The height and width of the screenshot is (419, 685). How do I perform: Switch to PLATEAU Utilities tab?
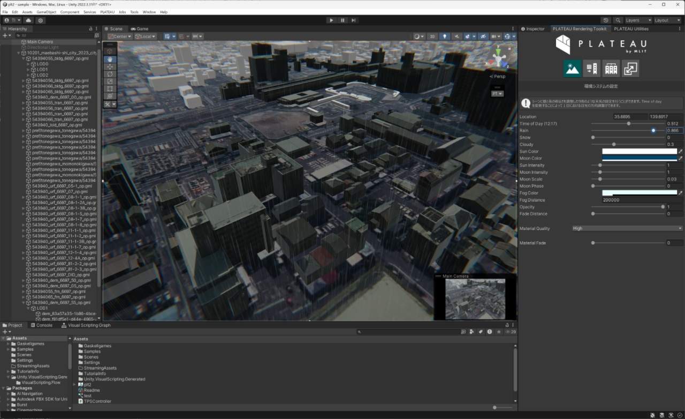pyautogui.click(x=631, y=29)
